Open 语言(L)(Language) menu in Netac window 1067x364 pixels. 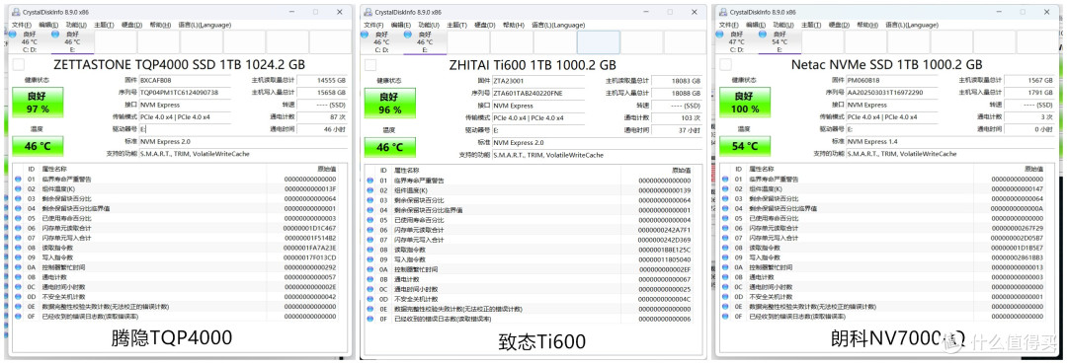click(912, 25)
